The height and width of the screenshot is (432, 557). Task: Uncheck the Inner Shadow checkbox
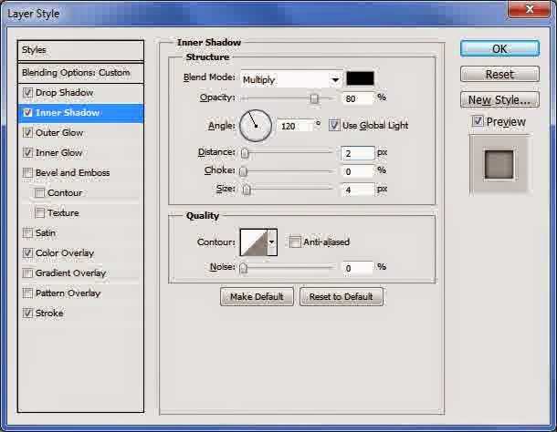[x=27, y=113]
